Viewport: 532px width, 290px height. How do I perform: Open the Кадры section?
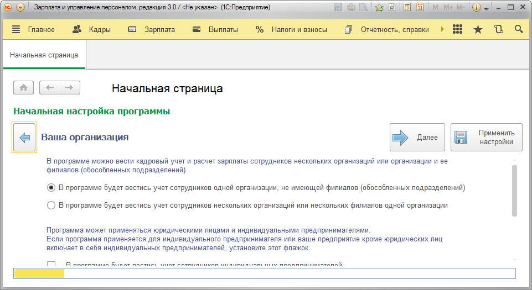[92, 29]
